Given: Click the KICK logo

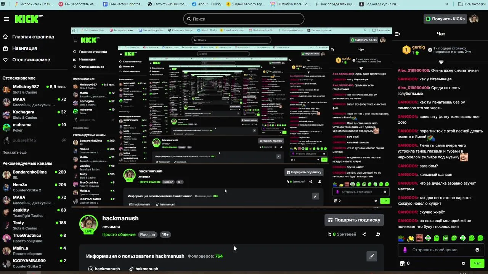Looking at the screenshot, I should click(29, 19).
